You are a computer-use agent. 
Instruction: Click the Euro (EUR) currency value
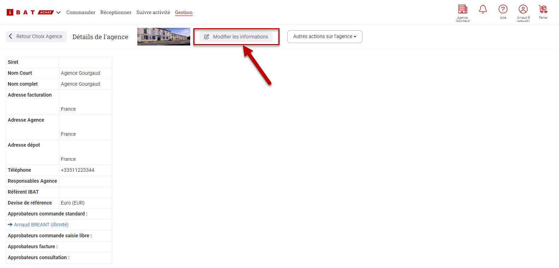(x=73, y=203)
